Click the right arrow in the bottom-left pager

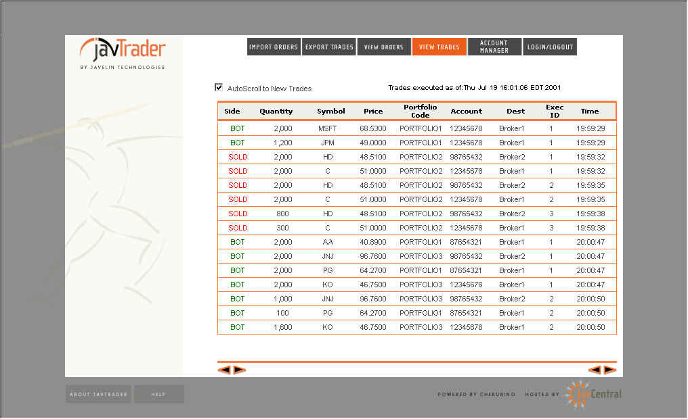tap(240, 370)
